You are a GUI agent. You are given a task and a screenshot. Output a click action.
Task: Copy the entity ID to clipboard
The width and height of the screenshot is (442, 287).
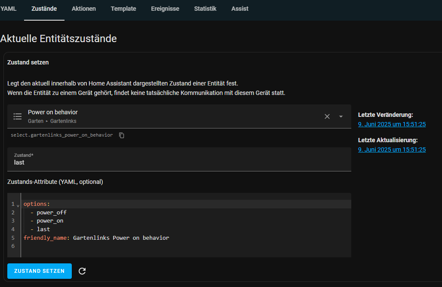tap(122, 135)
